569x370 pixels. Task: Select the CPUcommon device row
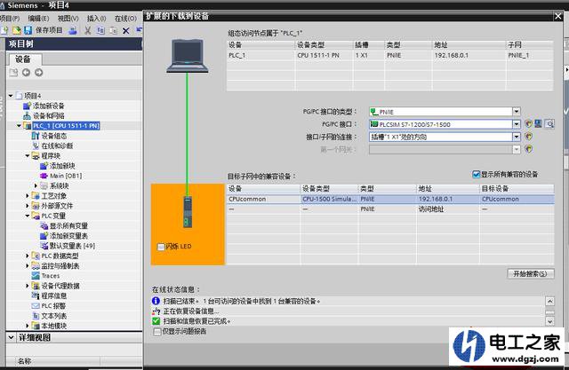pos(390,199)
